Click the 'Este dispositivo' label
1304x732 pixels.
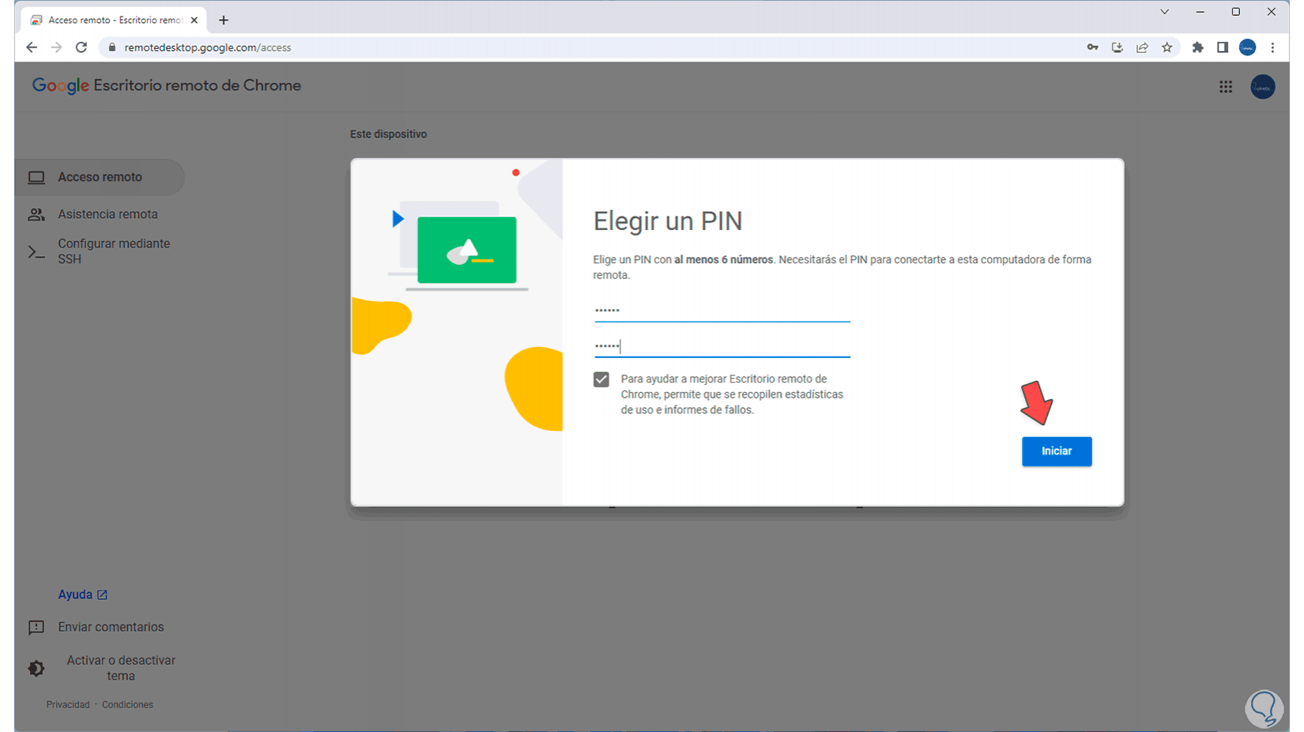(388, 134)
